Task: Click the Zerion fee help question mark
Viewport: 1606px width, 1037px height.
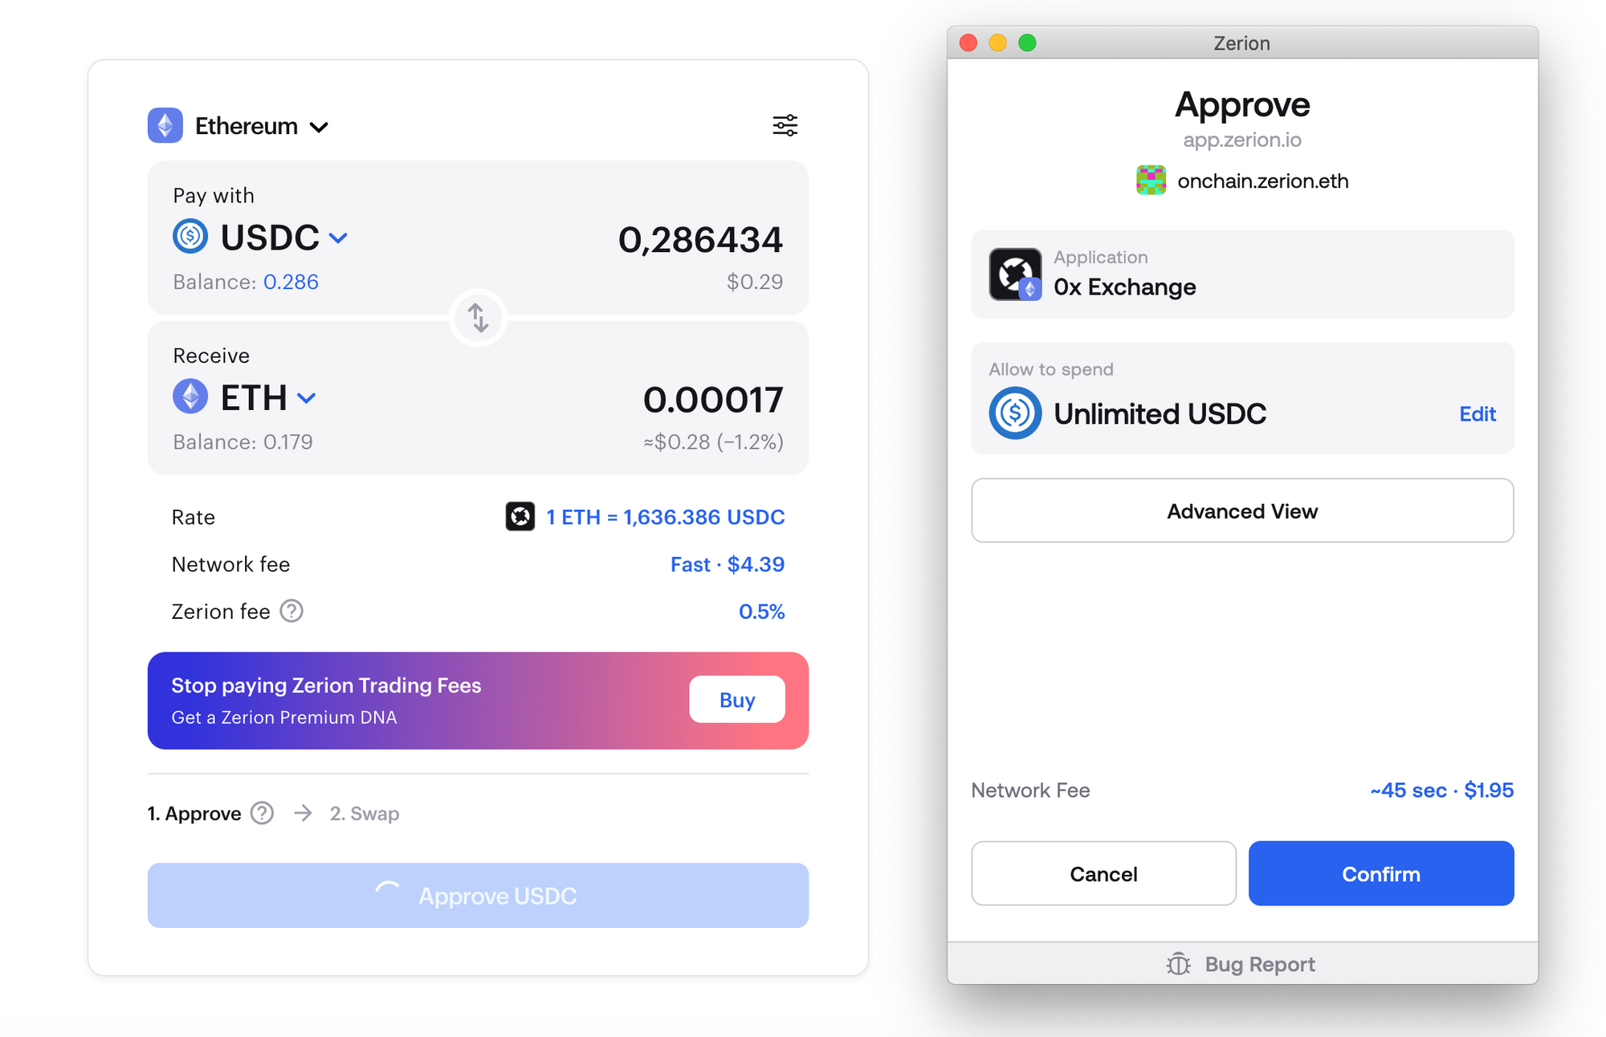Action: 297,610
